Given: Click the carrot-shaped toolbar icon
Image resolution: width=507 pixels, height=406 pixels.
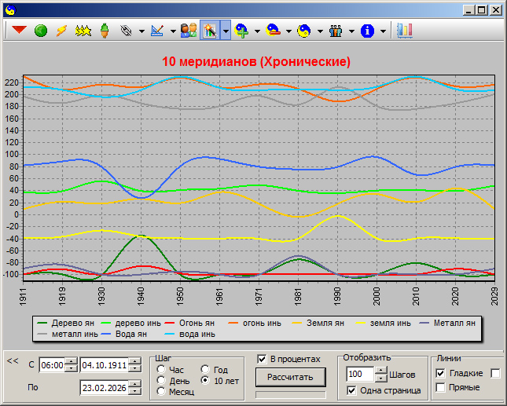Looking at the screenshot, I should pyautogui.click(x=103, y=31).
